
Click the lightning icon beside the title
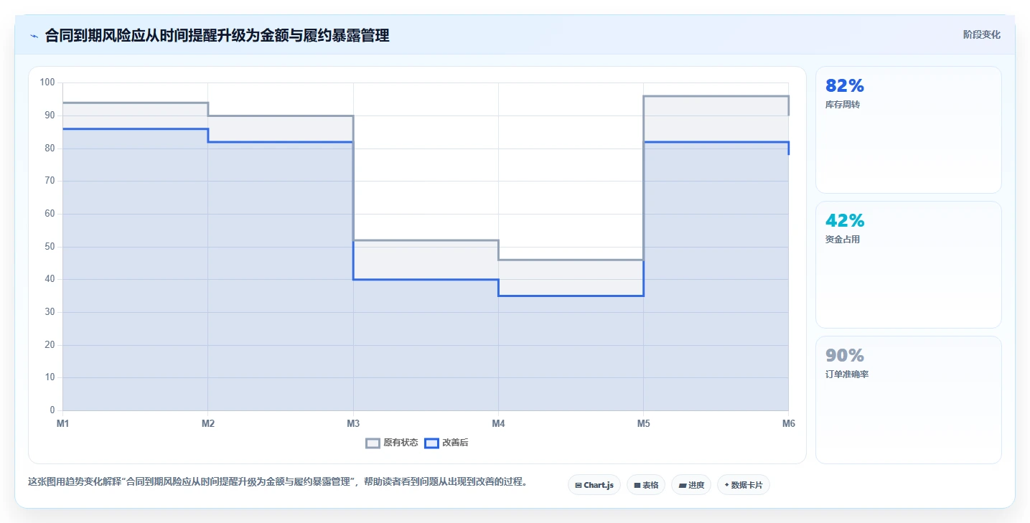tap(34, 36)
